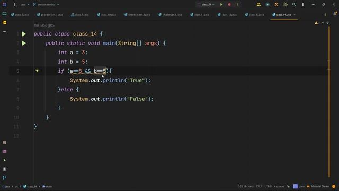Switch to challenge_1.java tab
Screen dimensions: 339x191
[170, 15]
